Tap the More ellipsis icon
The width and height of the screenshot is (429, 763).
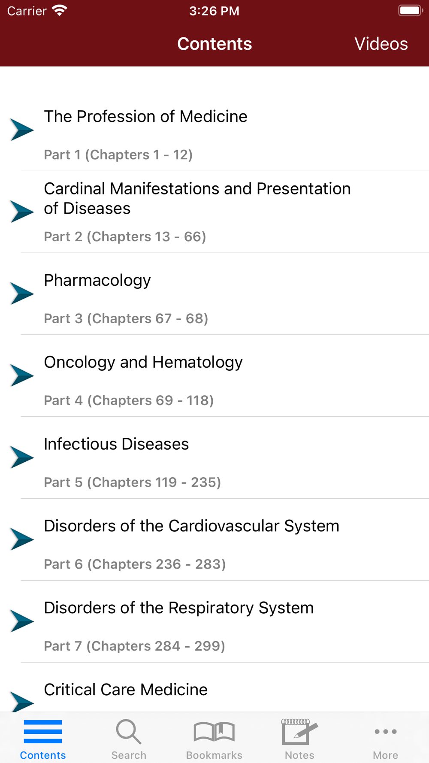(385, 732)
